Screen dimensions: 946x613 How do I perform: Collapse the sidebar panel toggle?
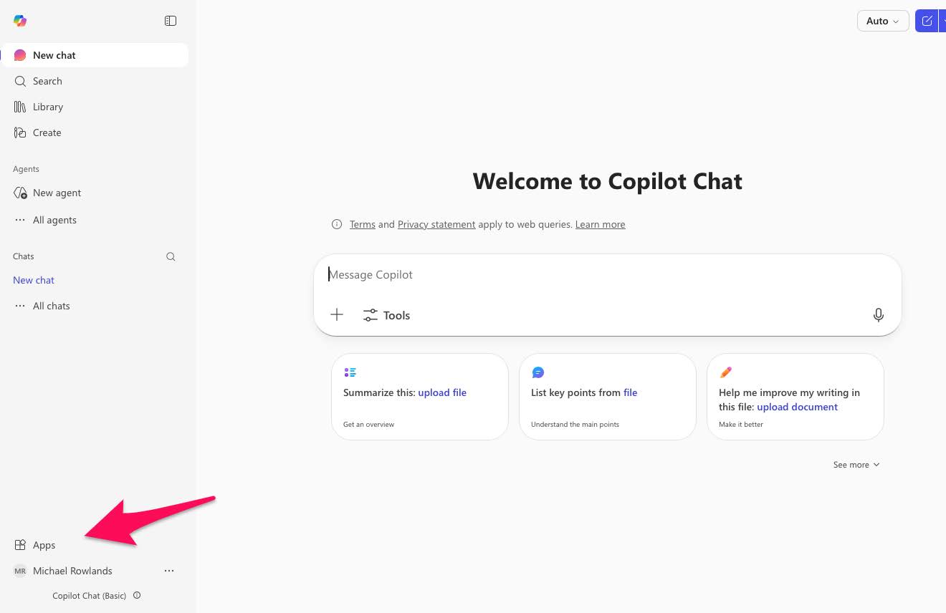tap(171, 21)
